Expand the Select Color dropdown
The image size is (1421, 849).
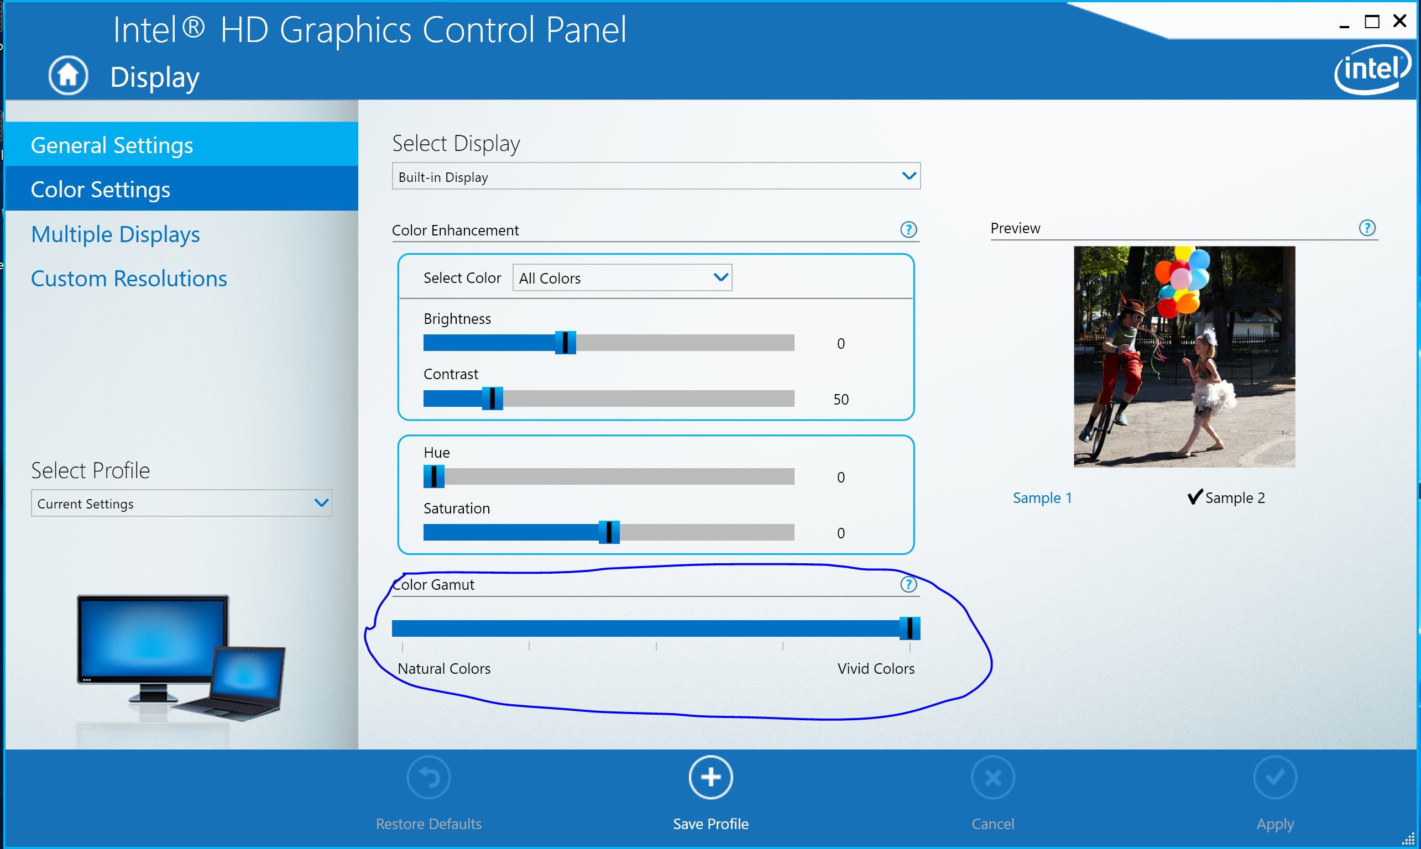[622, 277]
